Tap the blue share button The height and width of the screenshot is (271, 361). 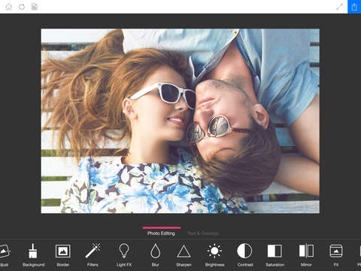[x=354, y=7]
